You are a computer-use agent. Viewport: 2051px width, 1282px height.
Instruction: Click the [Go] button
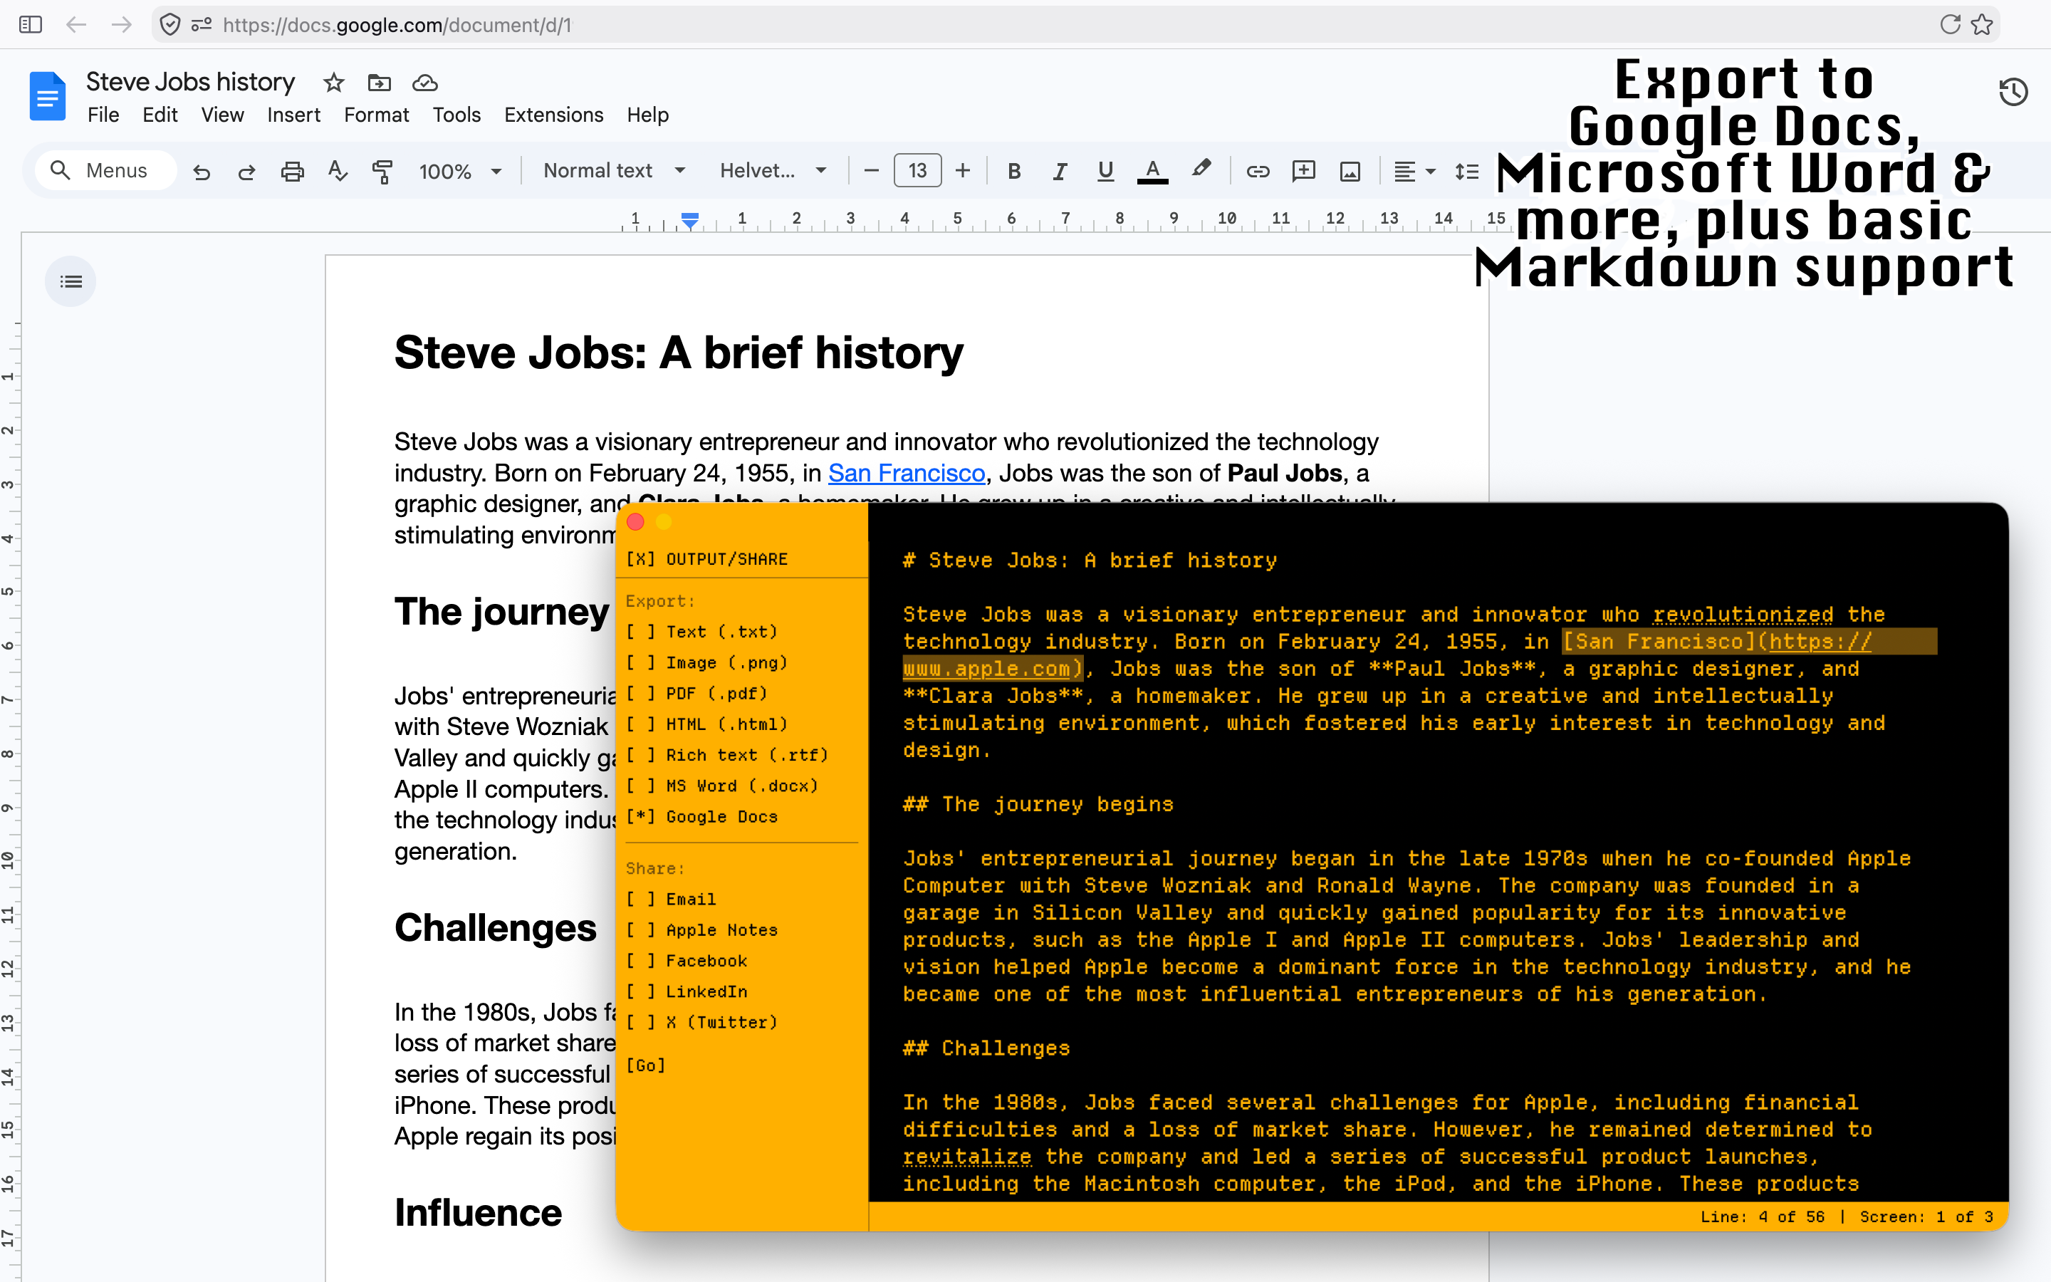(646, 1065)
